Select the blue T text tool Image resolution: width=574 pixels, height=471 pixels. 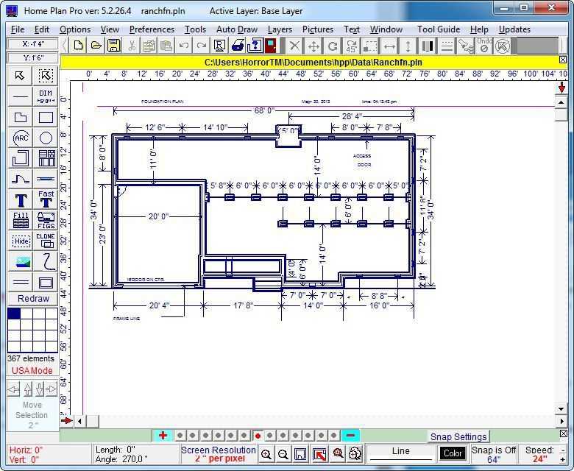[21, 200]
